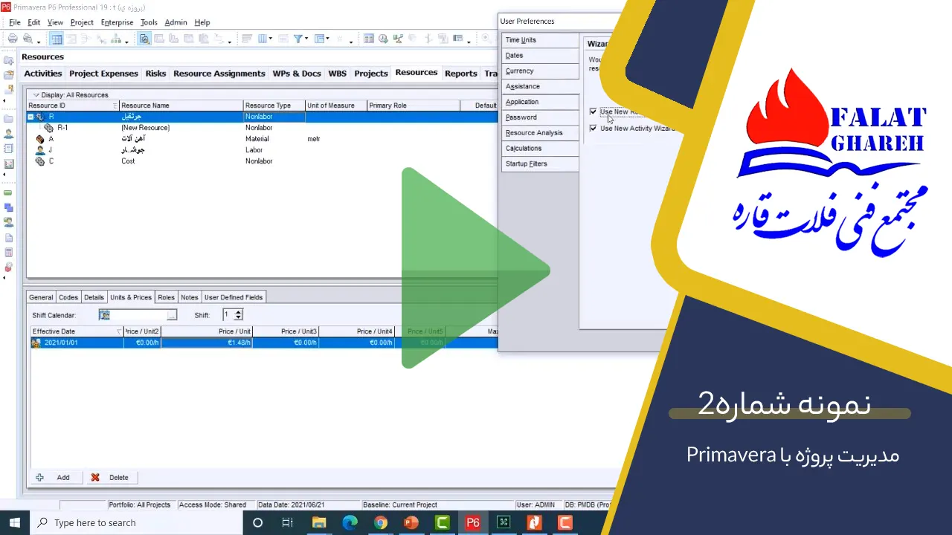Open Resources from left sidebar person icon
Screen dimensions: 952x535
[9, 134]
